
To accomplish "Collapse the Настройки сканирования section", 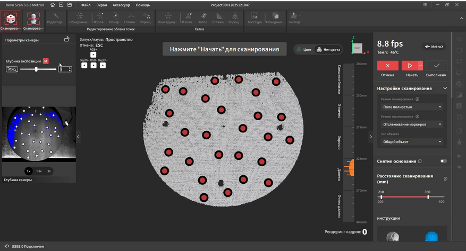I will coord(445,88).
